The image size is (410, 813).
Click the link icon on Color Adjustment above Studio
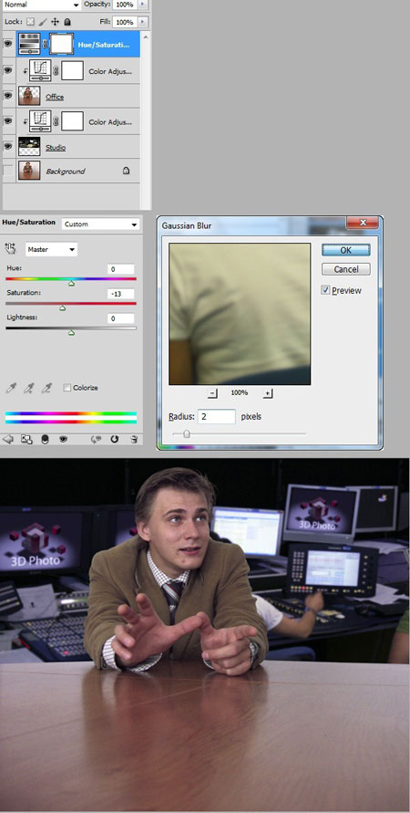point(56,122)
